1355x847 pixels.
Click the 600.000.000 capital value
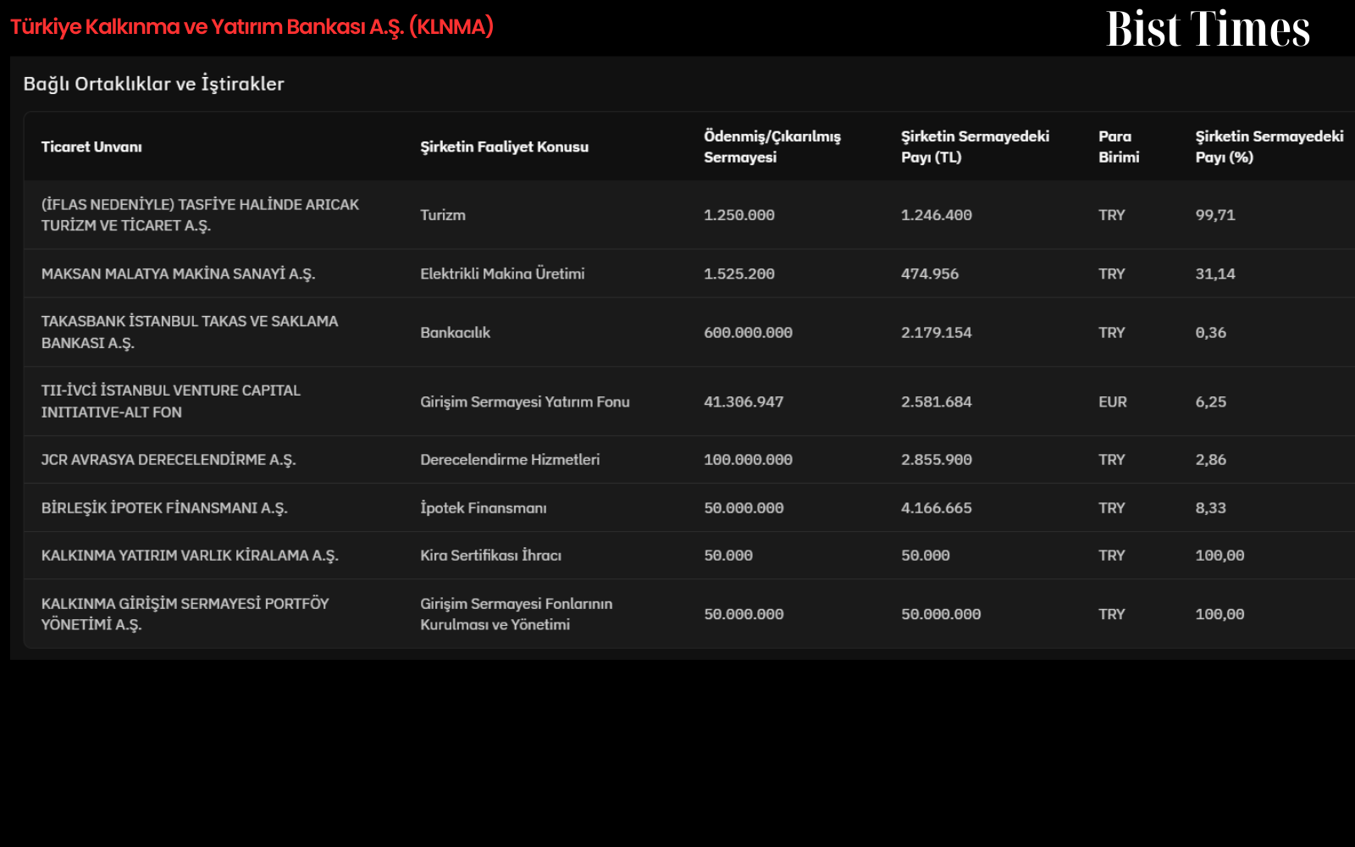[748, 333]
